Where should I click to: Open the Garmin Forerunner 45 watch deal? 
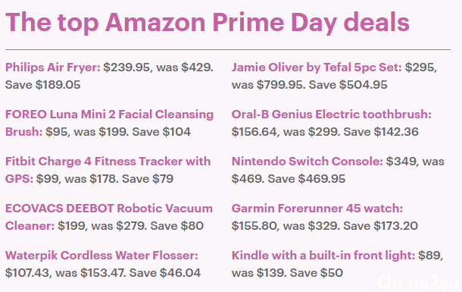(317, 209)
